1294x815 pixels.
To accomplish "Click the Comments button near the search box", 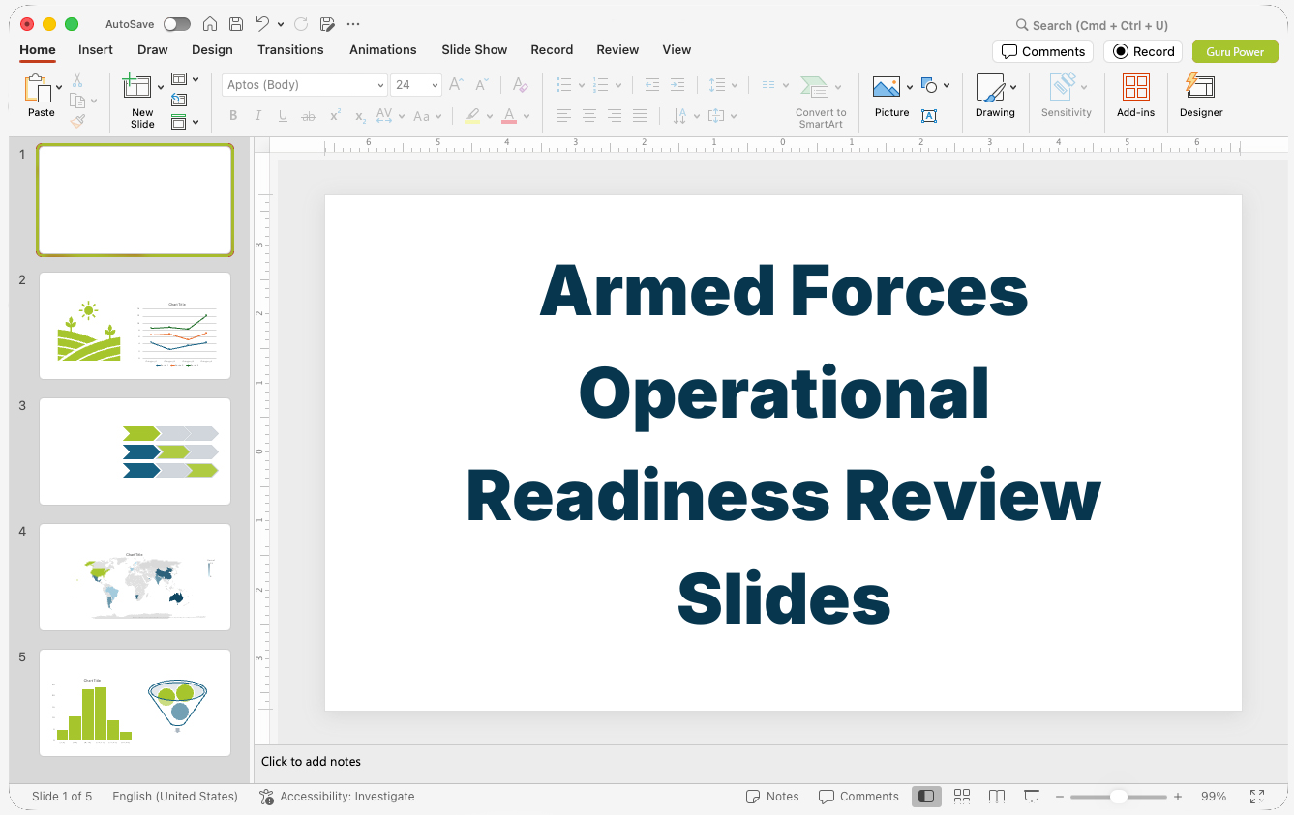I will (1042, 51).
